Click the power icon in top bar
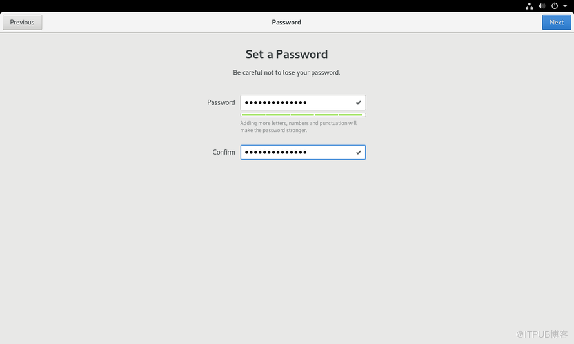Screen dimensions: 574x344 (x=555, y=6)
